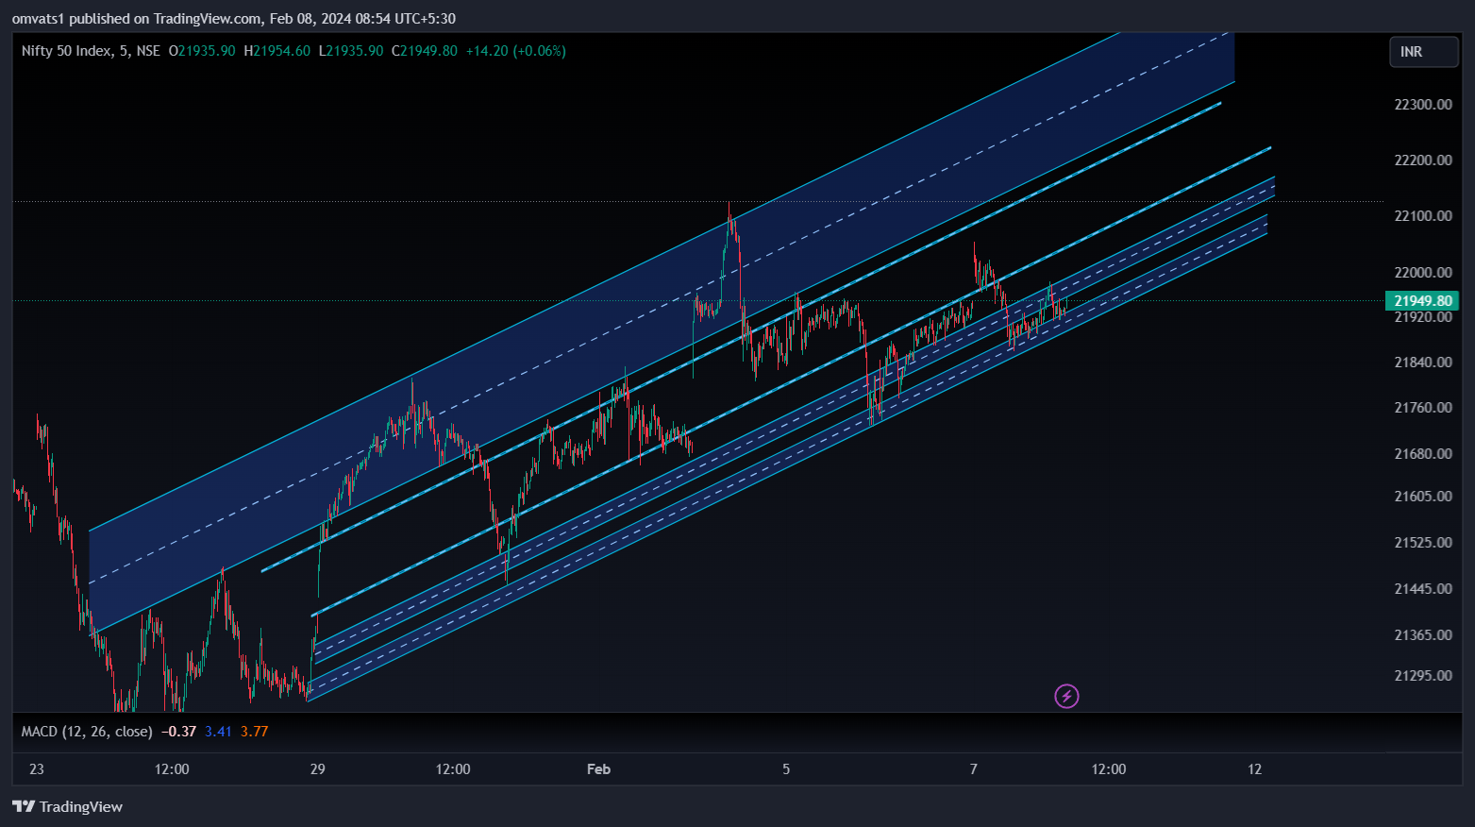Click the 21605.00 price axis label
This screenshot has height=827, width=1475.
point(1423,496)
